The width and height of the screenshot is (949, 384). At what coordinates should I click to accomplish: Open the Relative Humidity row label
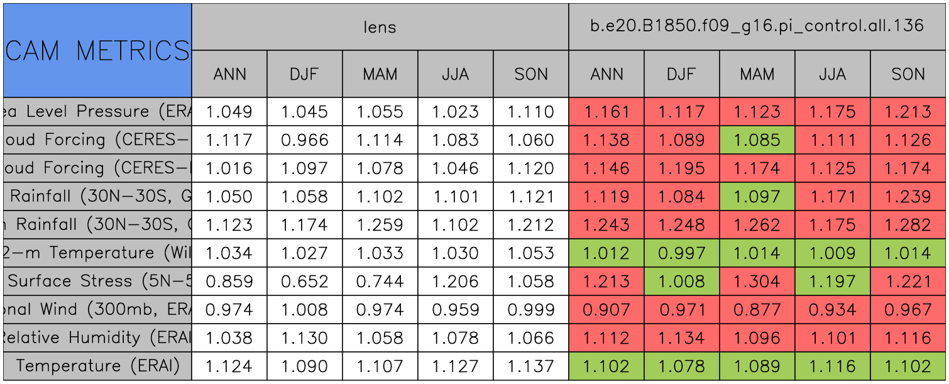(97, 337)
